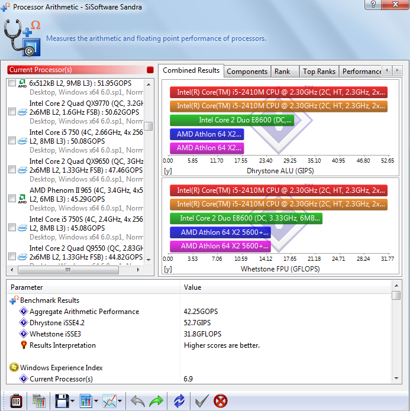The image size is (410, 411).
Task: Click the line graph icon
Action: tap(109, 401)
